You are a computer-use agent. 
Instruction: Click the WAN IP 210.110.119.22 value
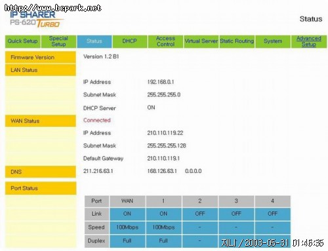pos(165,133)
